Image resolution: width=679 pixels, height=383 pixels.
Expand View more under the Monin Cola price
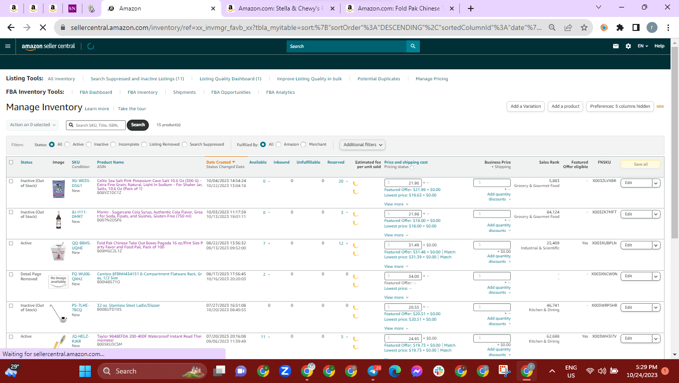tap(396, 235)
